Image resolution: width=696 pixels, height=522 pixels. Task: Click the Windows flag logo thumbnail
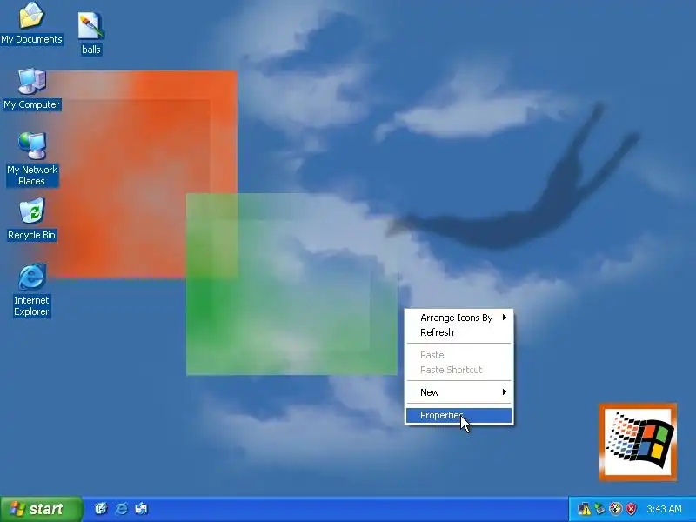[x=638, y=442]
